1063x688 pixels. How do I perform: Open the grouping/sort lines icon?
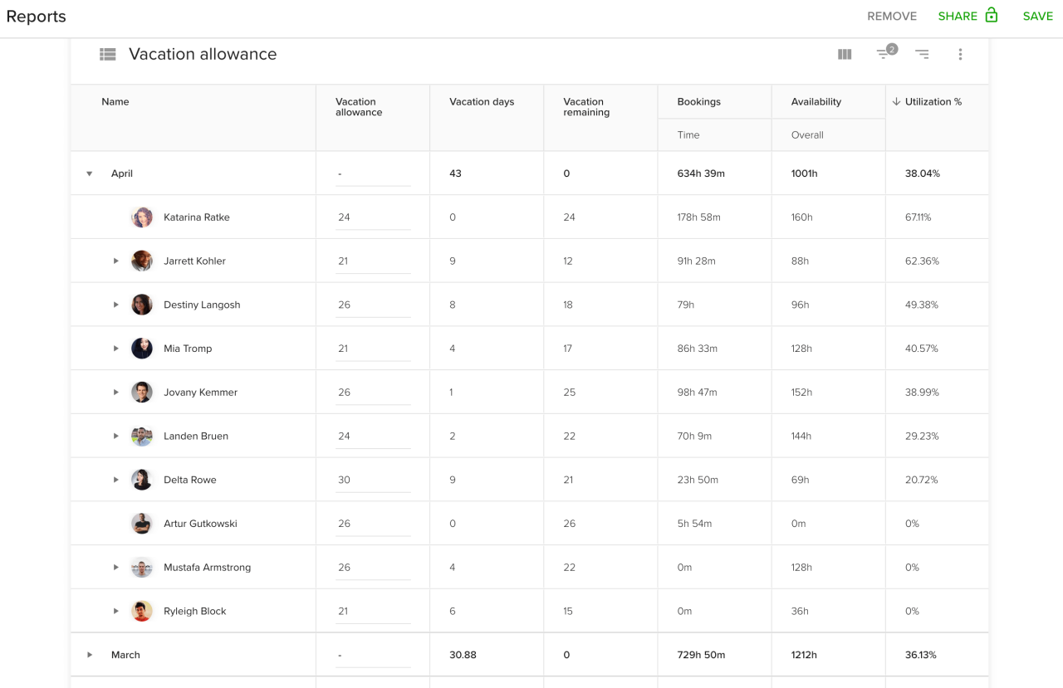[x=922, y=55]
